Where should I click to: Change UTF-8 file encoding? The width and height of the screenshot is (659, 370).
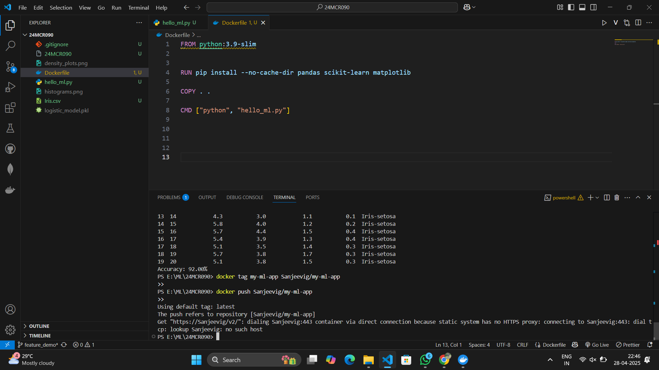pyautogui.click(x=503, y=345)
